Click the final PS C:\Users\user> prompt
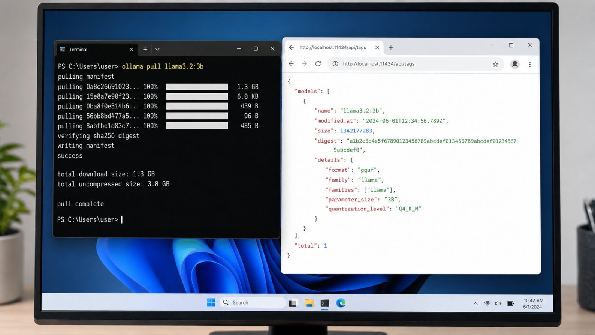 coord(88,219)
